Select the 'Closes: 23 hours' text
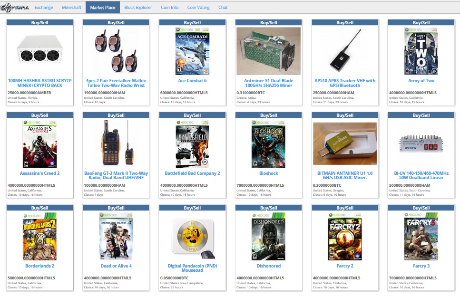 (x=172, y=287)
